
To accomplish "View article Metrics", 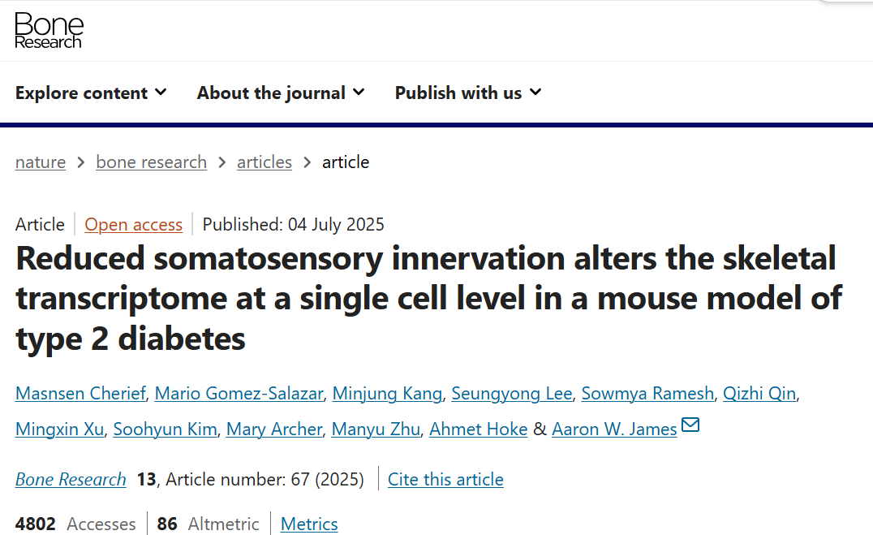I will [309, 524].
